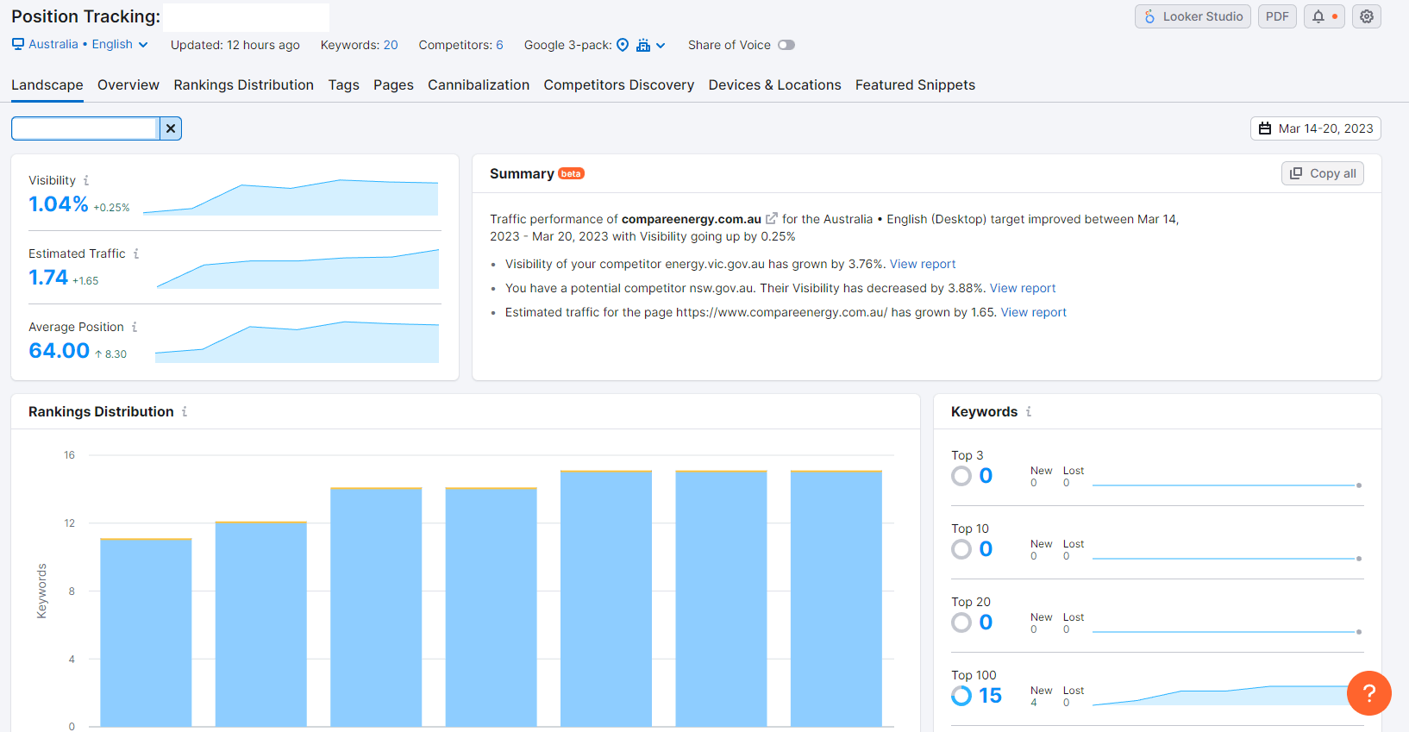
Task: Click Top 3 donut ring icon
Action: click(x=961, y=476)
